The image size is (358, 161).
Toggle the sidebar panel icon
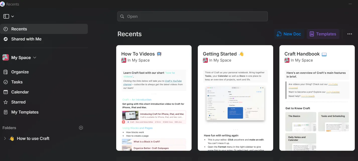pyautogui.click(x=6, y=16)
